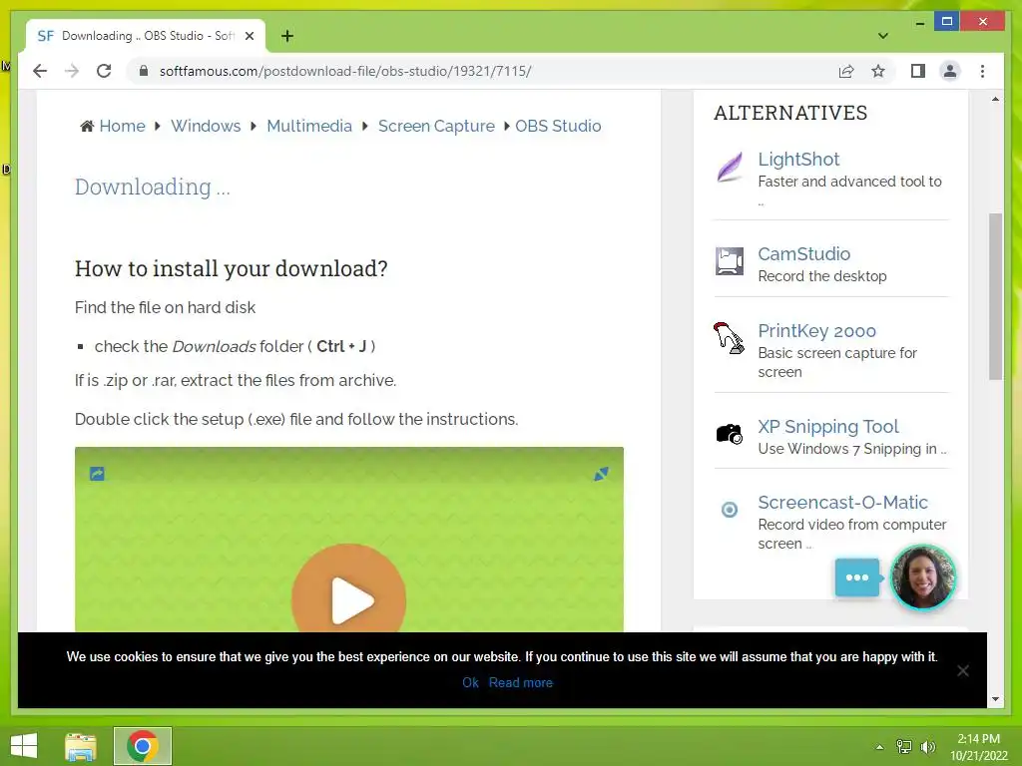
Task: Show hidden system tray icons
Action: click(879, 747)
